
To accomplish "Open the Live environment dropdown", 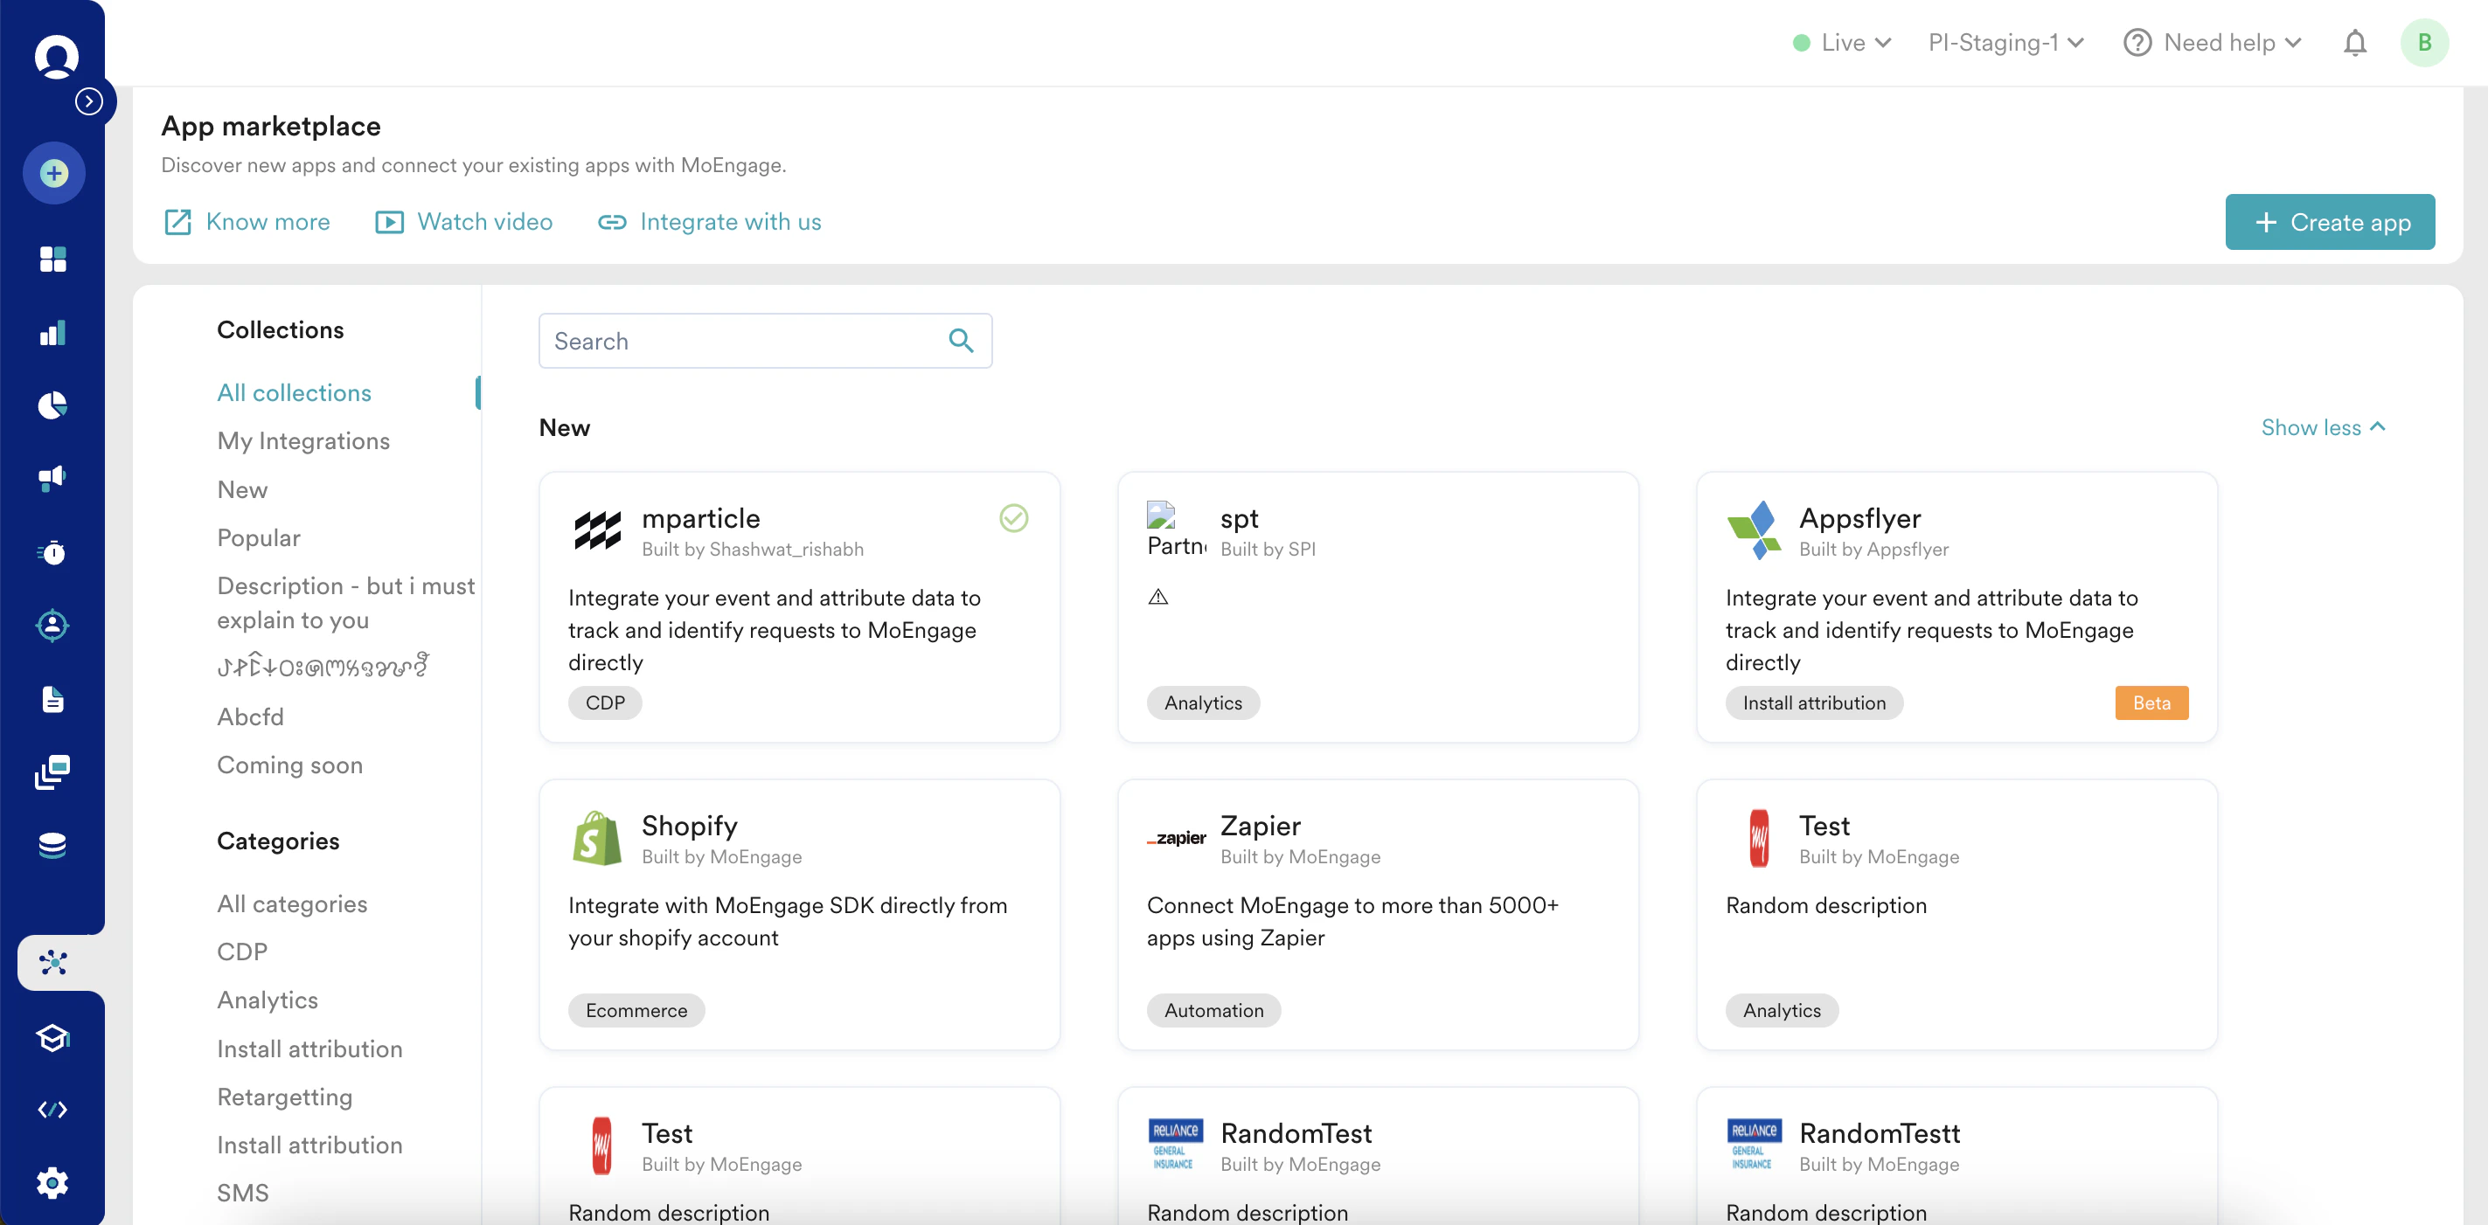I will point(1843,43).
